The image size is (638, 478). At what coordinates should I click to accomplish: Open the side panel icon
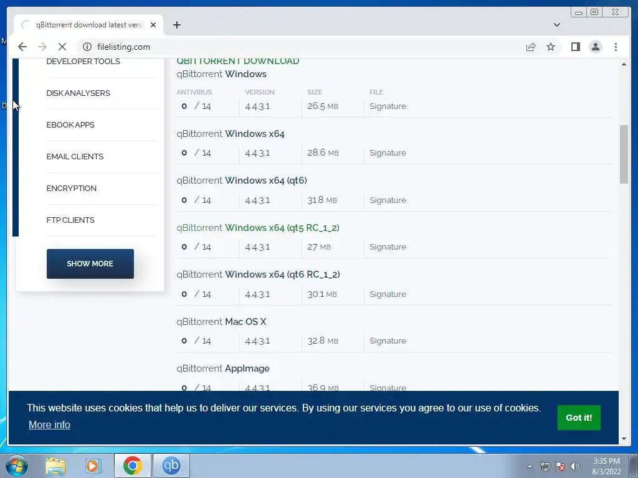pyautogui.click(x=575, y=47)
